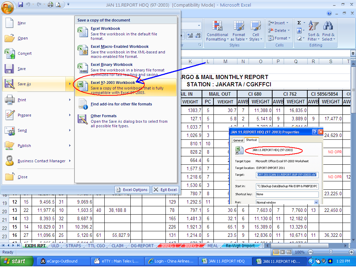Switch to EXIM RPT sheet tab
The image size is (356, 267).
click(35, 246)
